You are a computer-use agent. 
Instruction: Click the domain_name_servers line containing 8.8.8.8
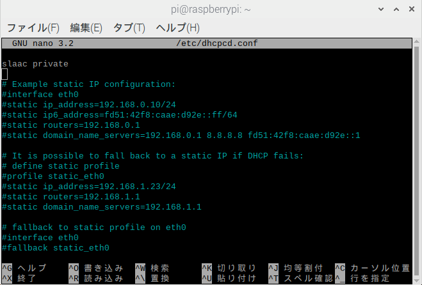click(181, 135)
